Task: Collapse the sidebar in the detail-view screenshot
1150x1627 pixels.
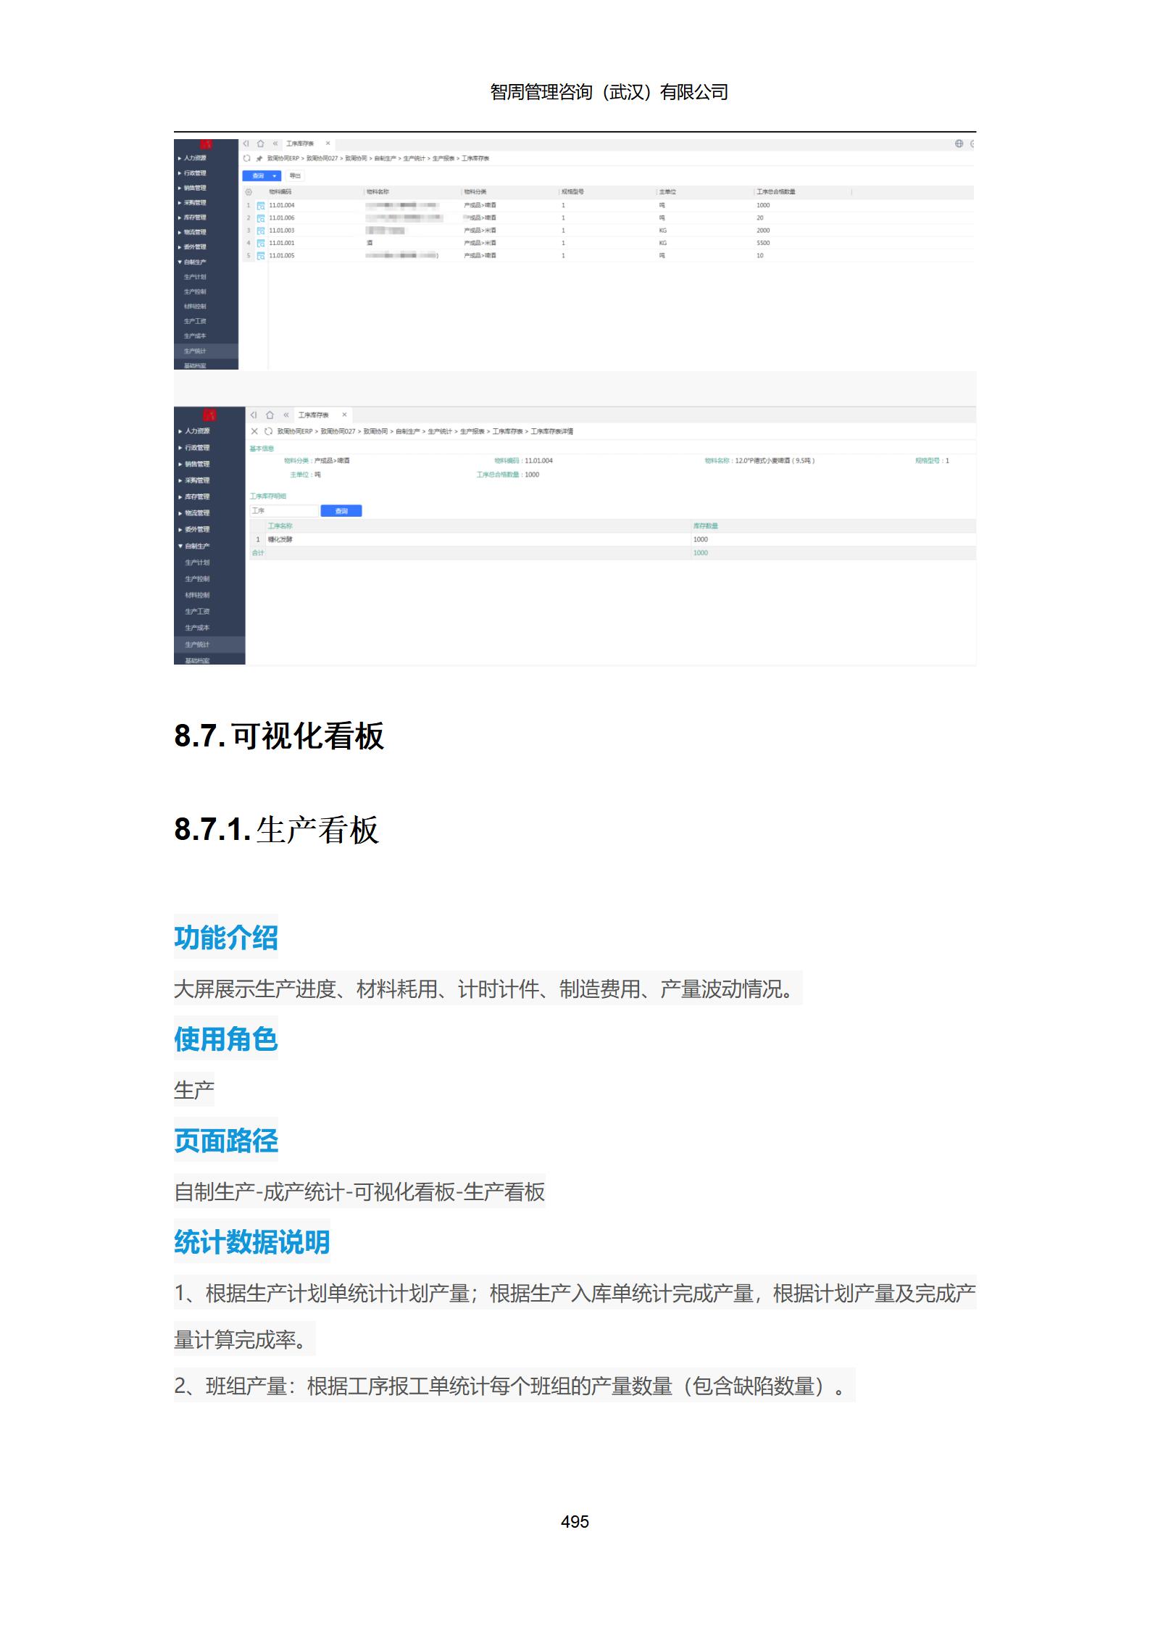Action: click(x=254, y=415)
